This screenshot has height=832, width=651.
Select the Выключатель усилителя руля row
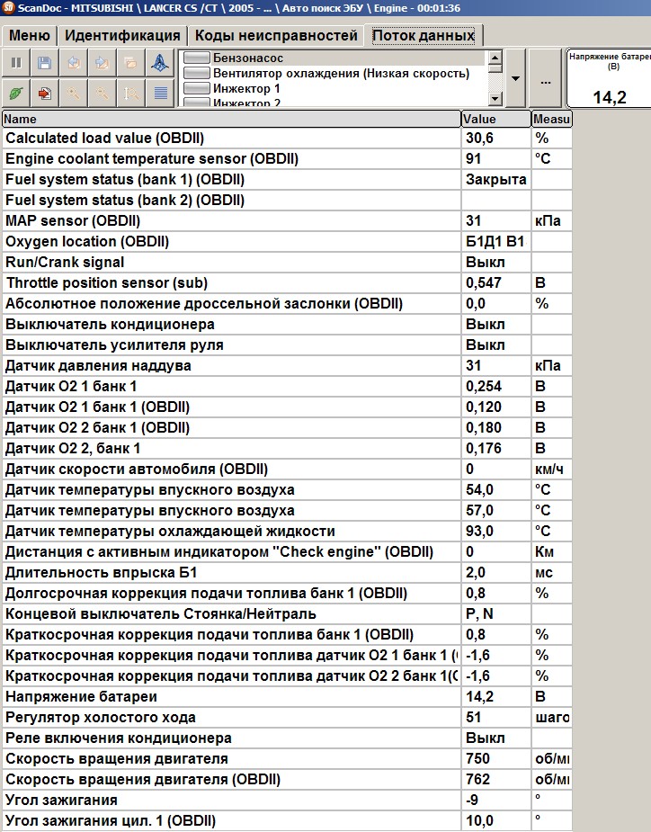pos(287,344)
